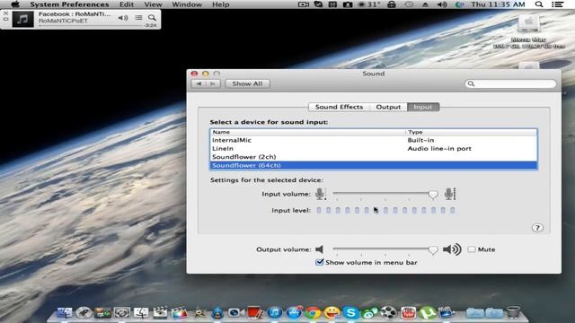Open the Sound help question mark button
Viewport: 575px width, 323px height.
pos(537,228)
